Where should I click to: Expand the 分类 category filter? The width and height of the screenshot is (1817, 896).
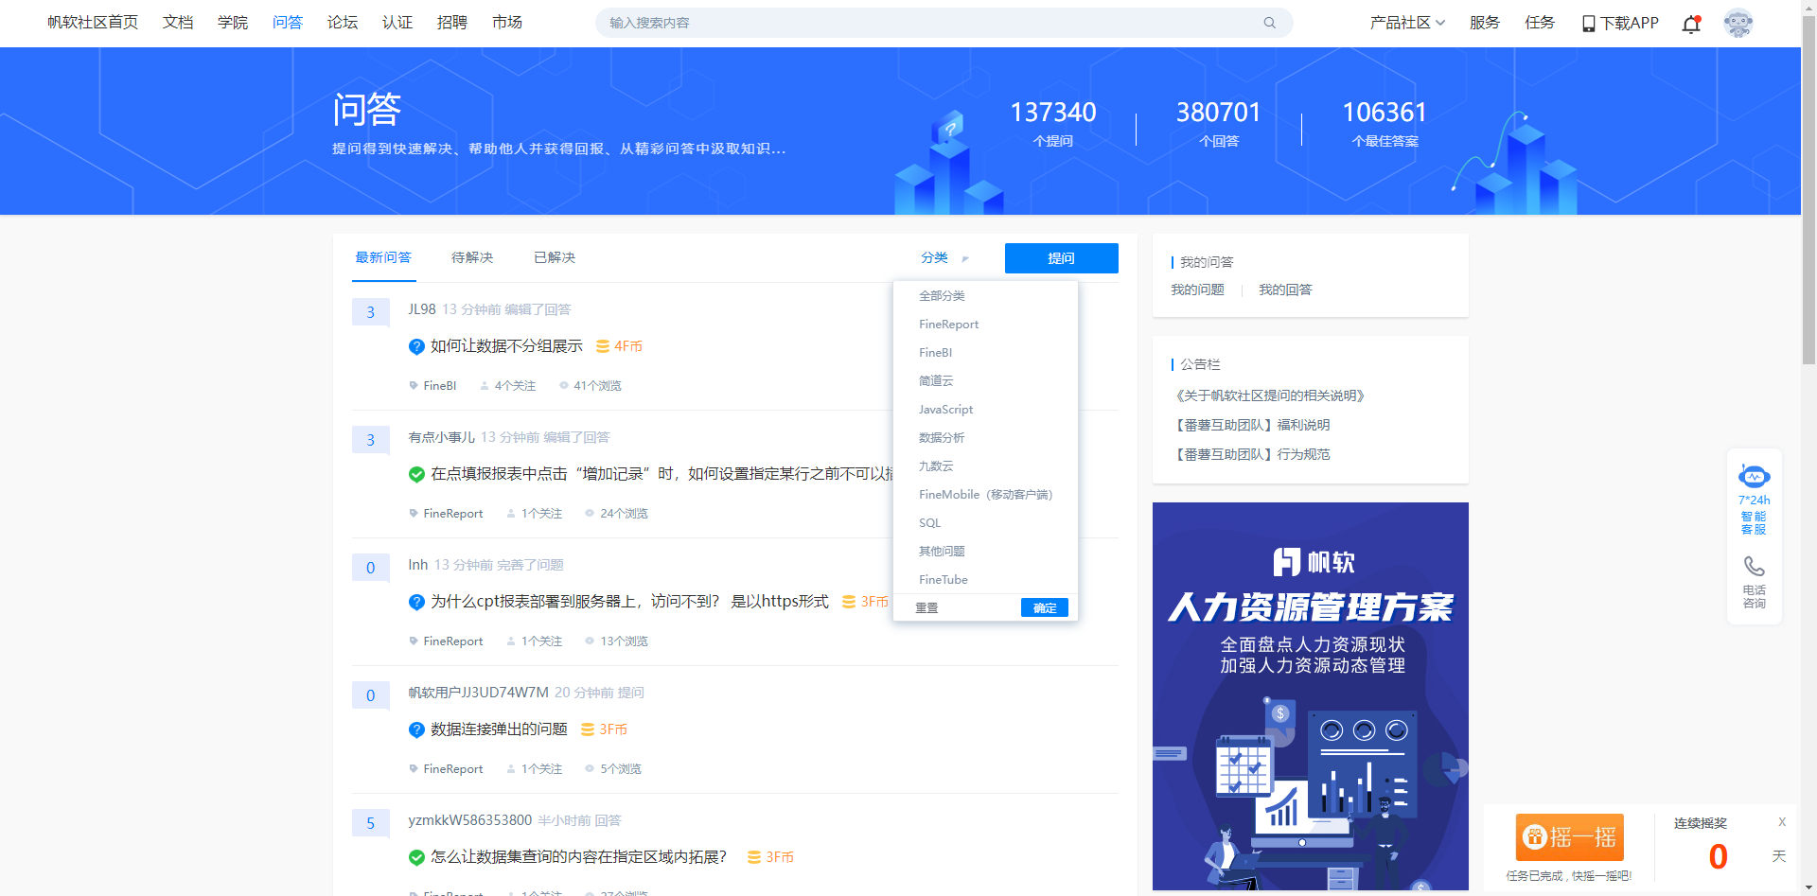[x=944, y=257]
